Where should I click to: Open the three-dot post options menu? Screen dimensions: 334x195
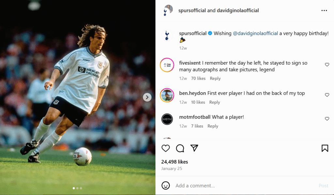coord(324,10)
